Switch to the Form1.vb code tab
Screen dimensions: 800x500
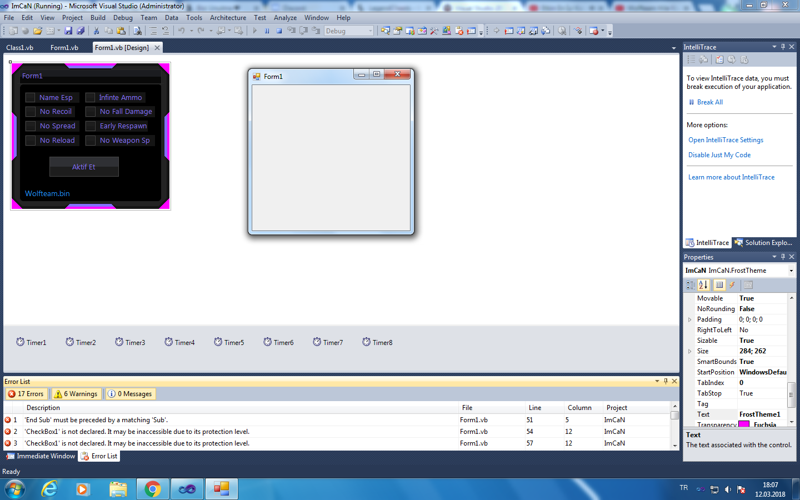tap(64, 48)
